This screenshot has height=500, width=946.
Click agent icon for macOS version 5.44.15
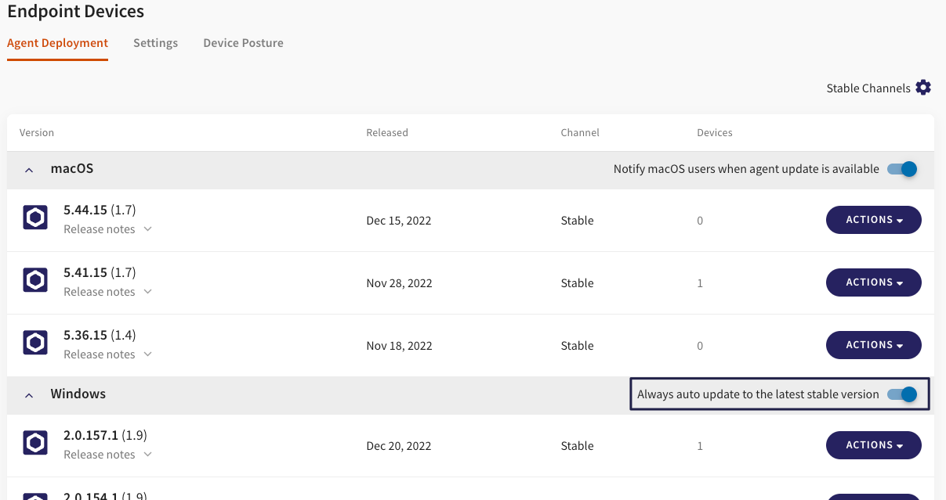[35, 218]
